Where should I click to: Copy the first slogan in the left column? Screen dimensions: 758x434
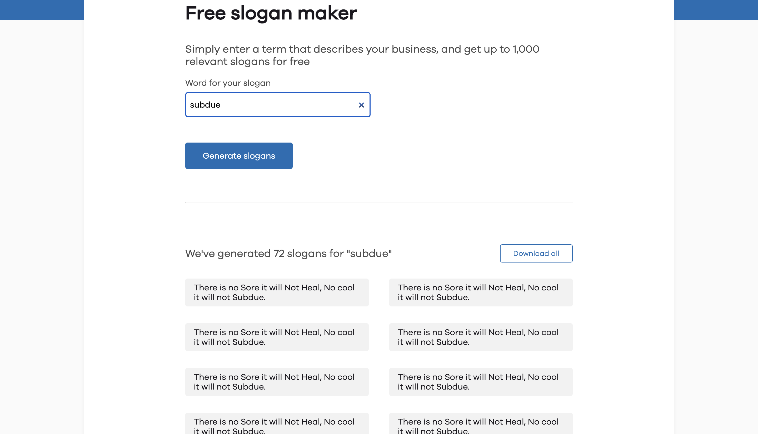point(277,292)
